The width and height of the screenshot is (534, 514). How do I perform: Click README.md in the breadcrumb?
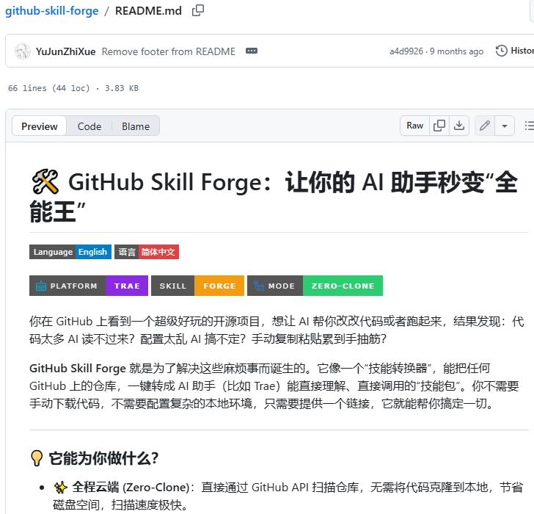click(148, 11)
